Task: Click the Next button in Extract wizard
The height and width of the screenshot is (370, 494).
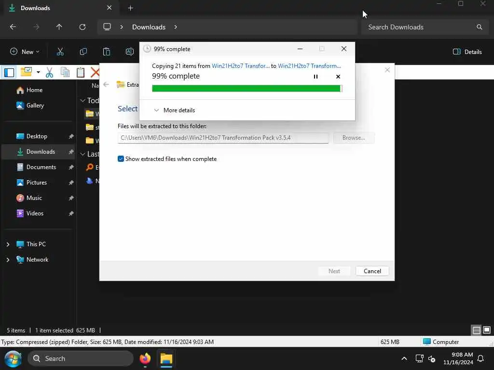Action: click(334, 271)
